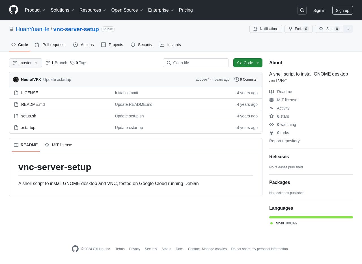The image size is (362, 264).
Task: Click the green Shell language bar
Action: pyautogui.click(x=311, y=217)
